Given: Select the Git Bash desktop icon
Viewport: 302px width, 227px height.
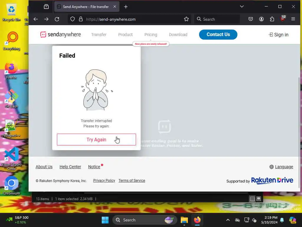Looking at the screenshot, I should click(x=12, y=99).
